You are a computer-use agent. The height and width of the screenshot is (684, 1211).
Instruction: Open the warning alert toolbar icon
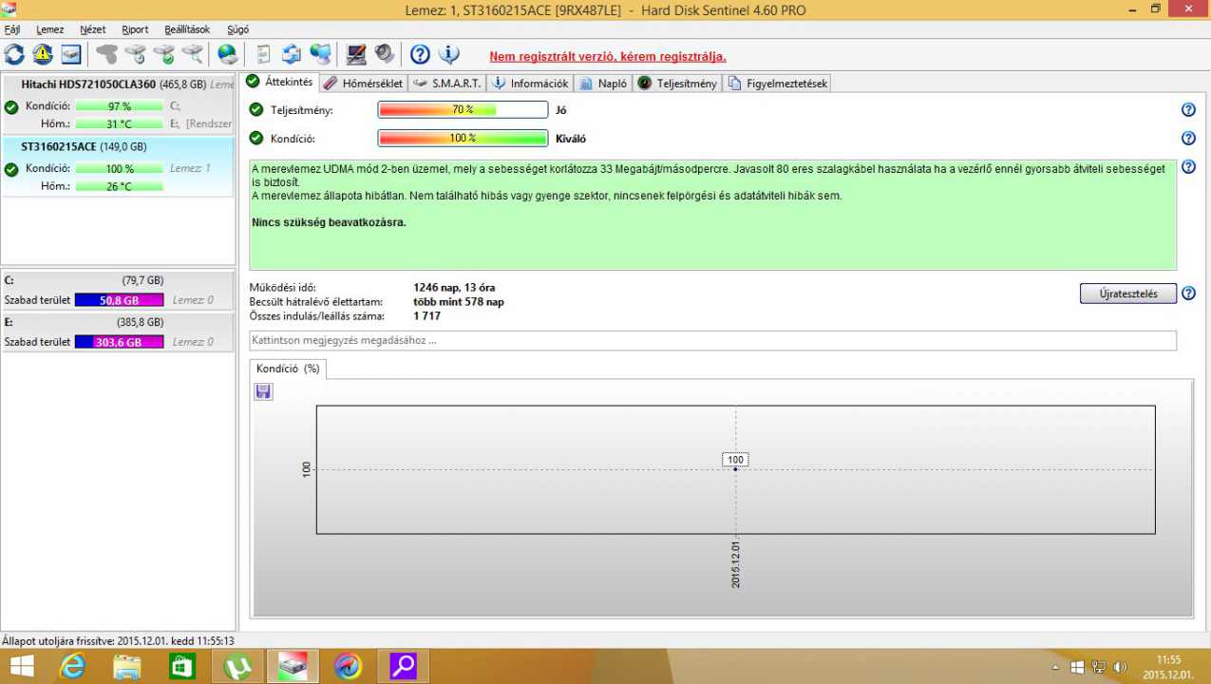pyautogui.click(x=43, y=54)
